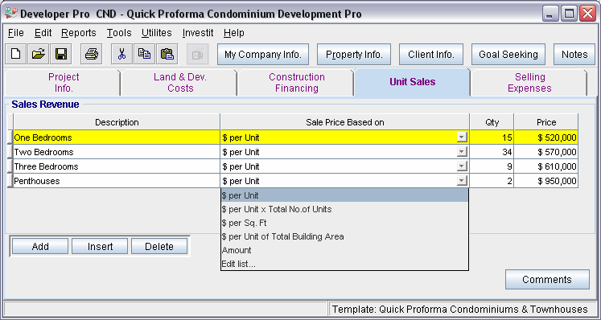Open file with the folder icon

[39, 54]
